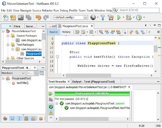Viewport: 162px width, 128px height.
Task: Open the Navigate menu
Action: 26,10
